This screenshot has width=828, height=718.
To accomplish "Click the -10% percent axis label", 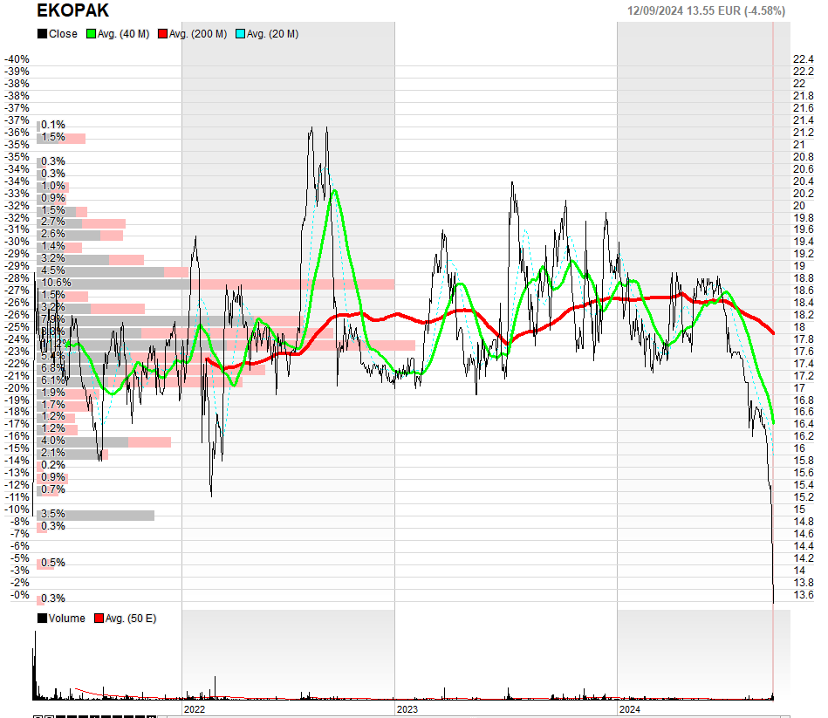I will [x=17, y=509].
